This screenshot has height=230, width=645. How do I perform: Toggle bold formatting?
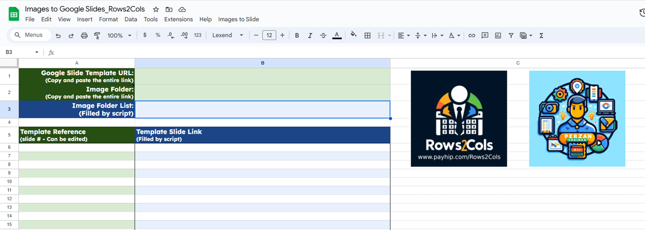click(297, 35)
